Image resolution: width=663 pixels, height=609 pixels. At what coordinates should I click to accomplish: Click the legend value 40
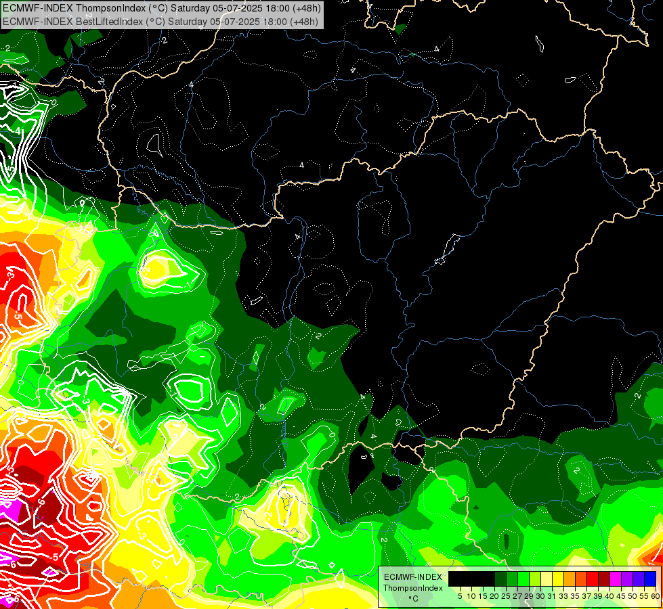point(609,596)
